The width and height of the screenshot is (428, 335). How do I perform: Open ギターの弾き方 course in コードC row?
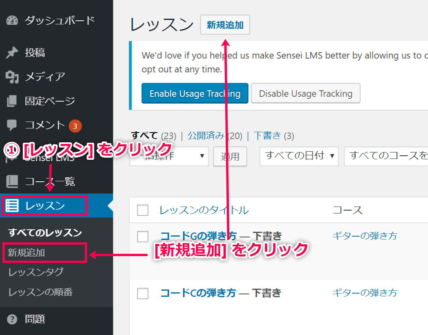(x=365, y=293)
